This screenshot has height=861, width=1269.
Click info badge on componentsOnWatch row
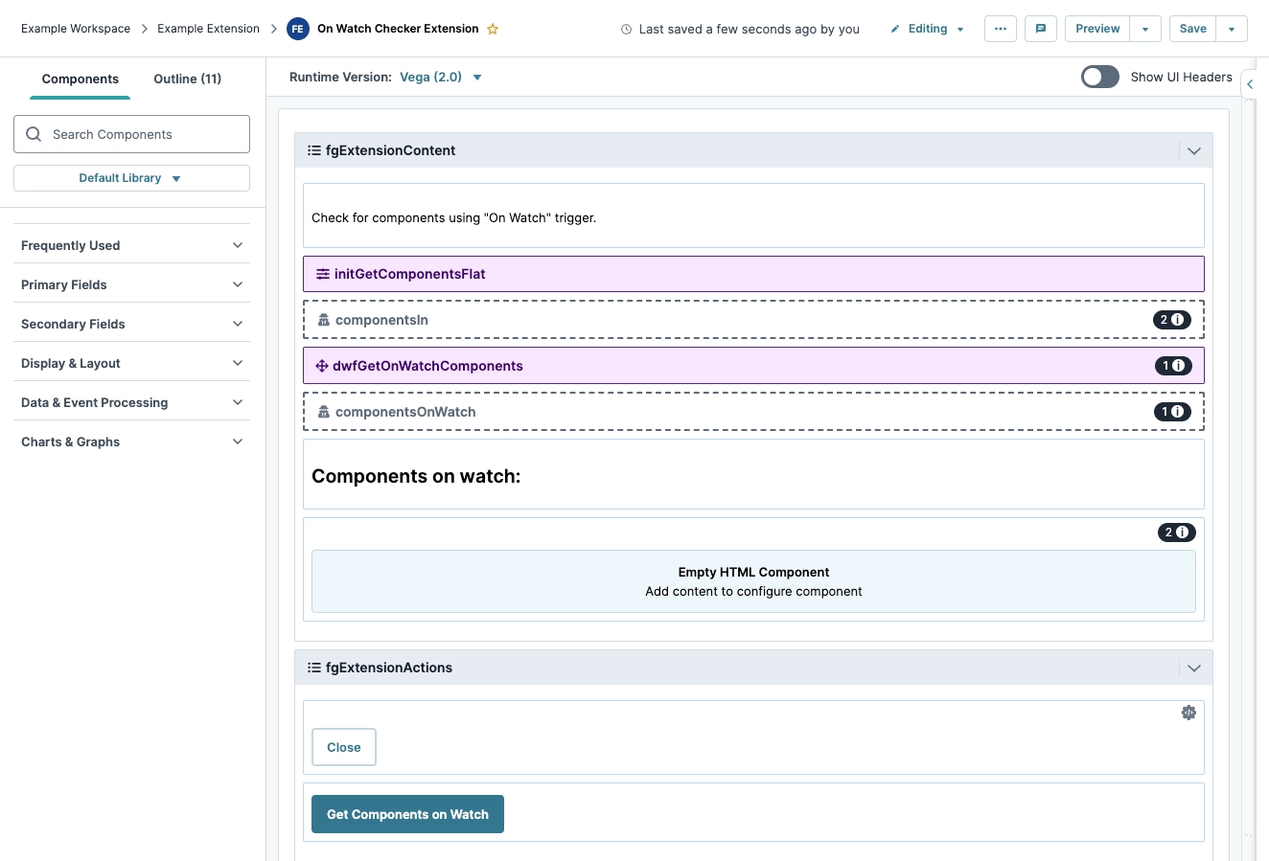[x=1172, y=412]
